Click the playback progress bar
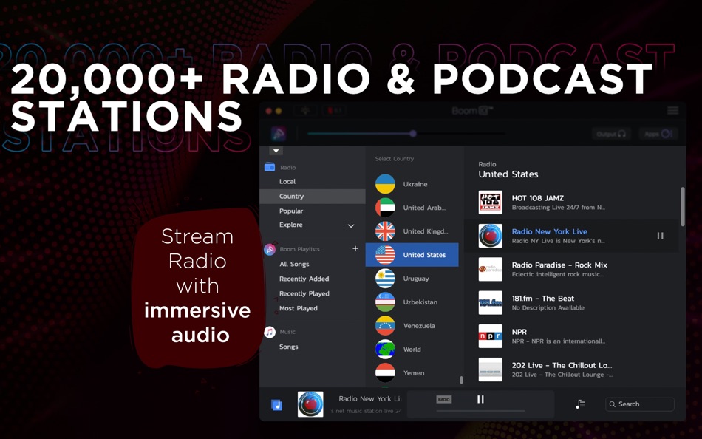 pyautogui.click(x=480, y=410)
